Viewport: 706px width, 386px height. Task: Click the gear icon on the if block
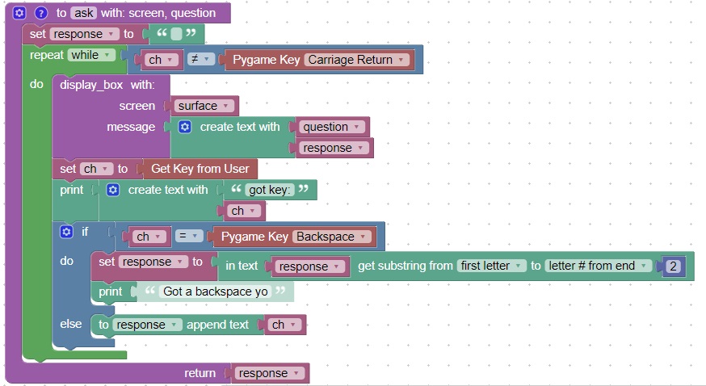click(67, 233)
